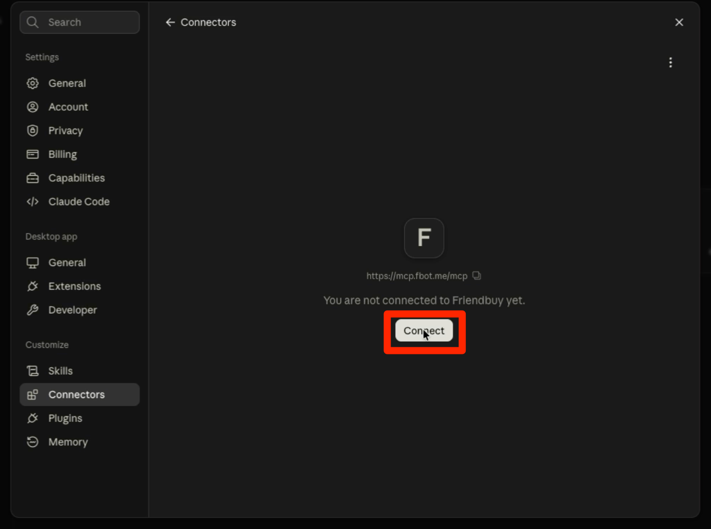Click the 'Desktop app' section heading
Viewport: 711px width, 529px height.
pos(51,237)
